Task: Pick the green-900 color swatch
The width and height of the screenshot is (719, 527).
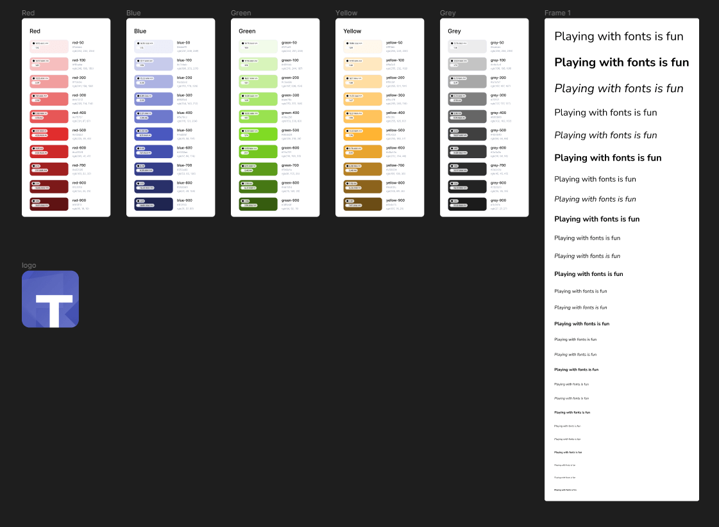Action: 258,204
